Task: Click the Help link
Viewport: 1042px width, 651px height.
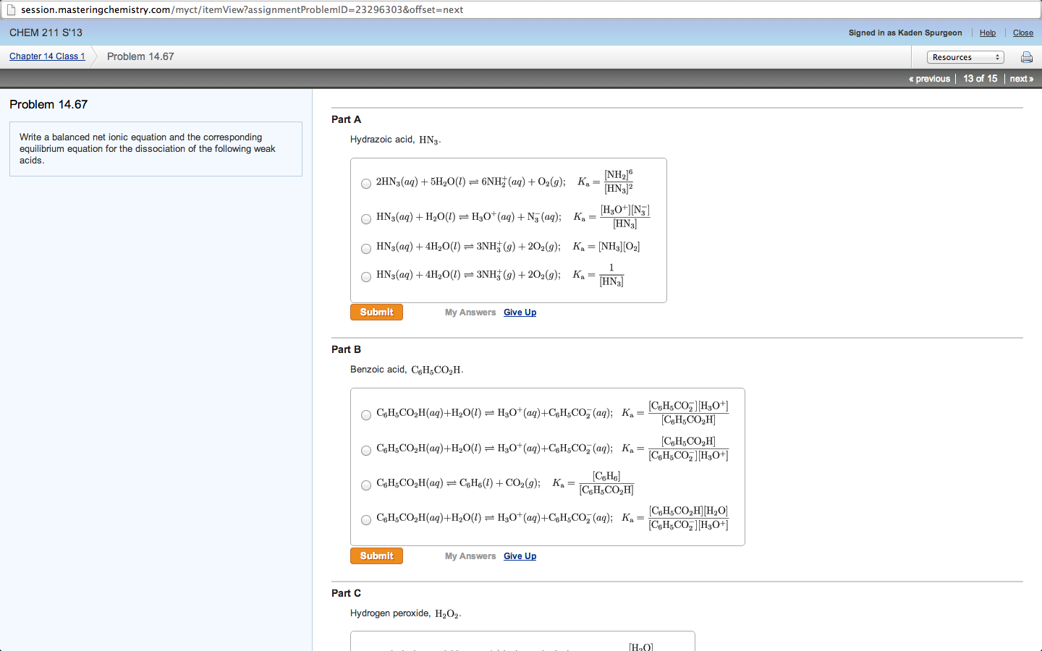Action: tap(987, 33)
